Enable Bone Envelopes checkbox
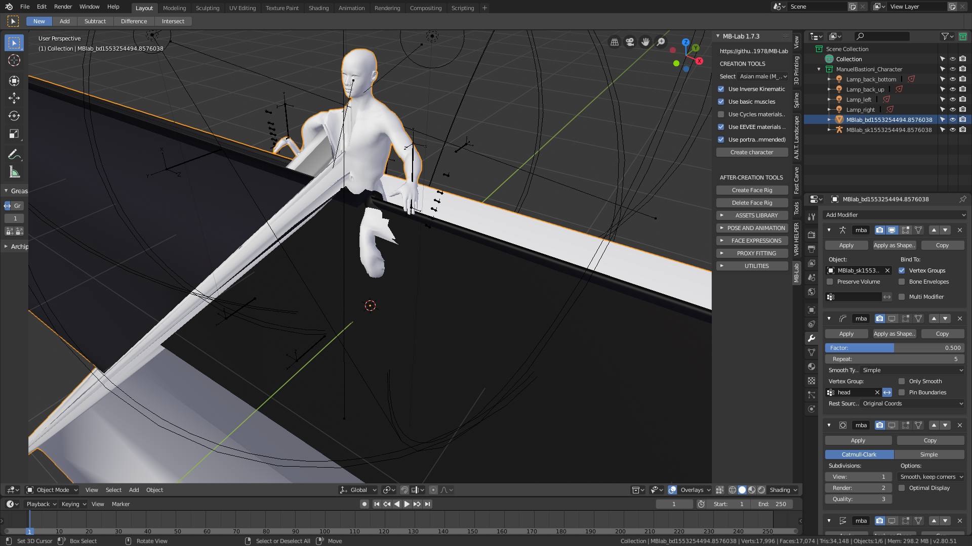Image resolution: width=972 pixels, height=546 pixels. tap(902, 282)
